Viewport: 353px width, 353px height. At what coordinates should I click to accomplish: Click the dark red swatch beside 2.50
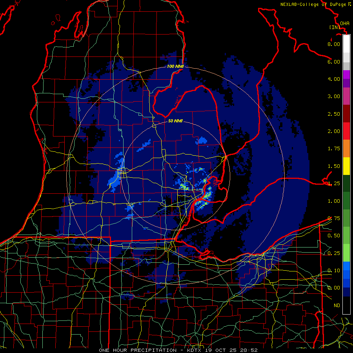(x=346, y=114)
